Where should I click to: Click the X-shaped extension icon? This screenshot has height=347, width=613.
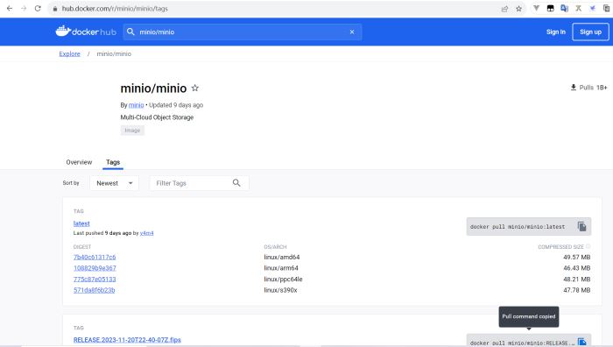tap(578, 8)
